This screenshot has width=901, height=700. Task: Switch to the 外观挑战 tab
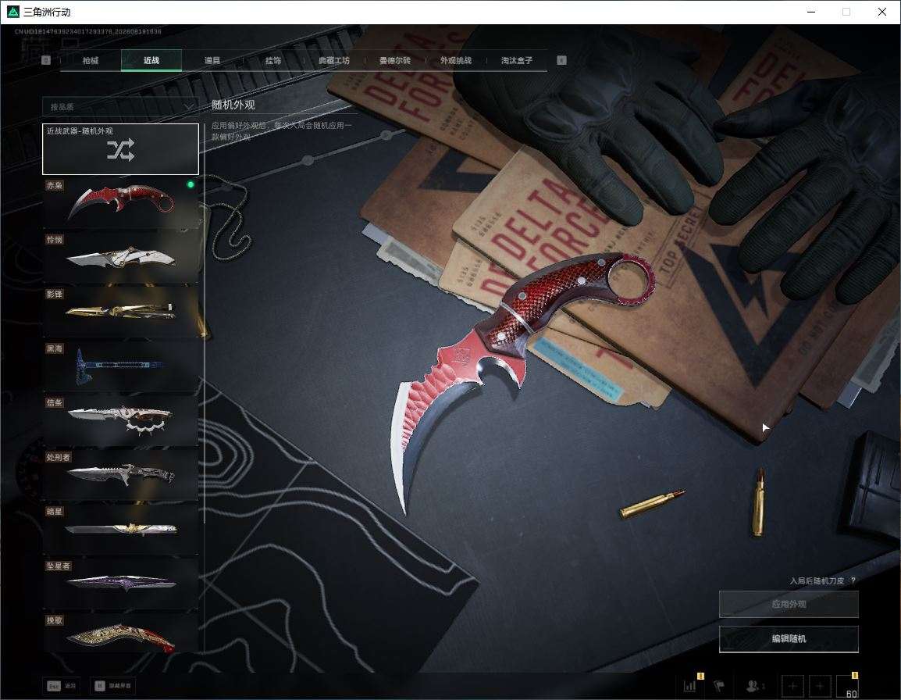(456, 60)
